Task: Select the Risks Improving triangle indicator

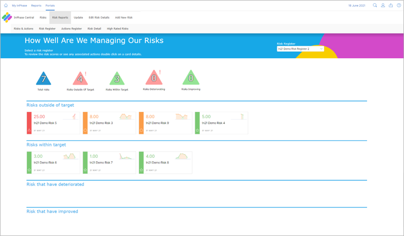Action: [x=191, y=78]
